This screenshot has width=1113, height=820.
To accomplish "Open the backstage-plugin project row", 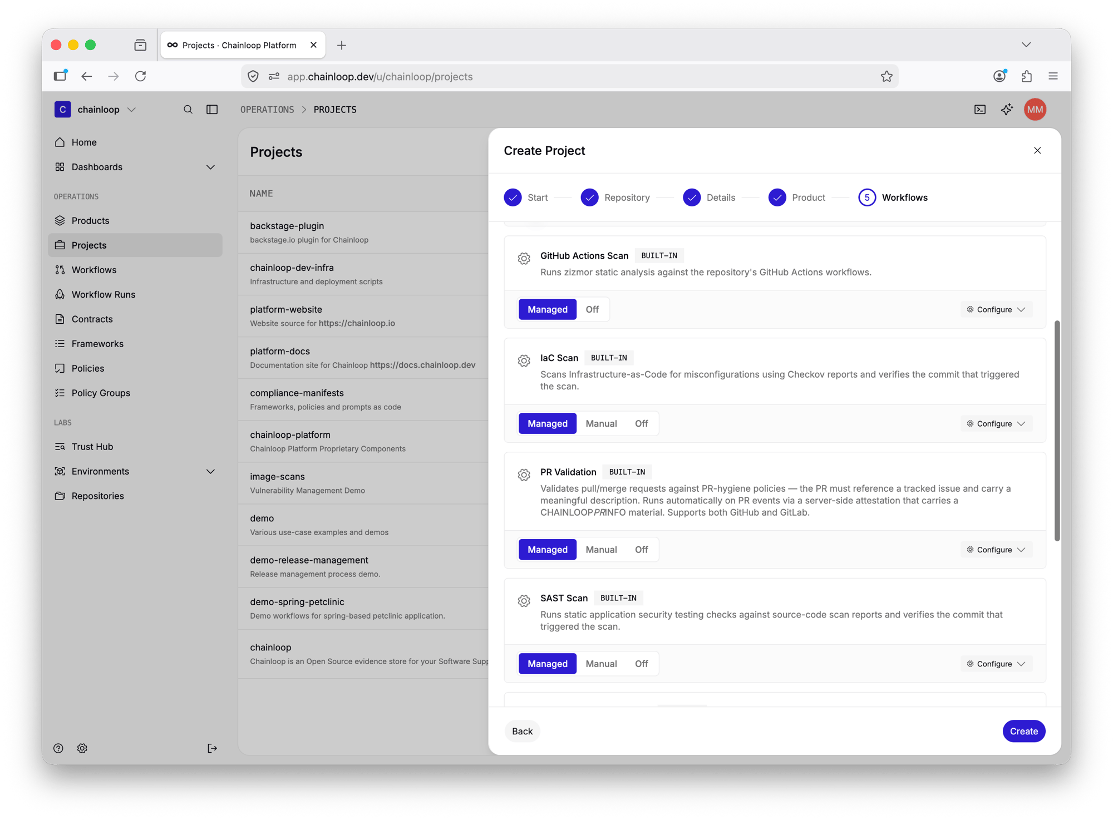I will [x=363, y=233].
